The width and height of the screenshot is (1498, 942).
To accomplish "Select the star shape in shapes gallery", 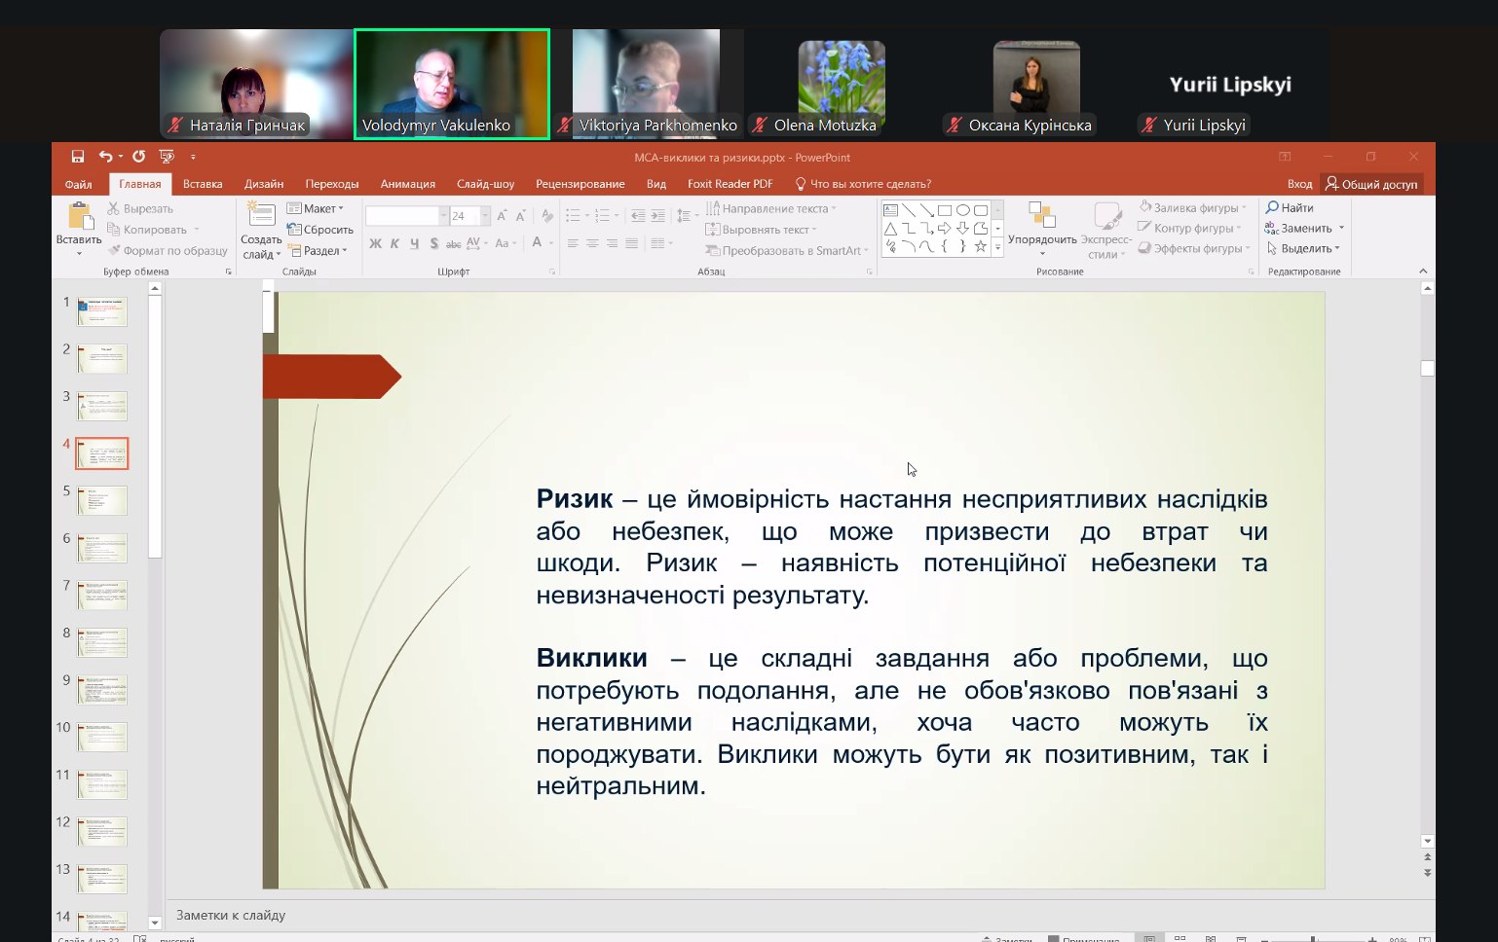I will (x=980, y=246).
